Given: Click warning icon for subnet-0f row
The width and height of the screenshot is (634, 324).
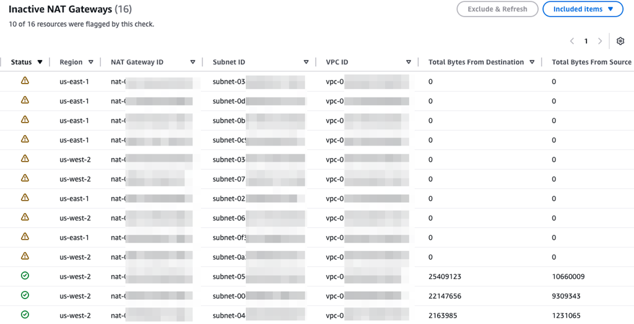Looking at the screenshot, I should coord(25,236).
